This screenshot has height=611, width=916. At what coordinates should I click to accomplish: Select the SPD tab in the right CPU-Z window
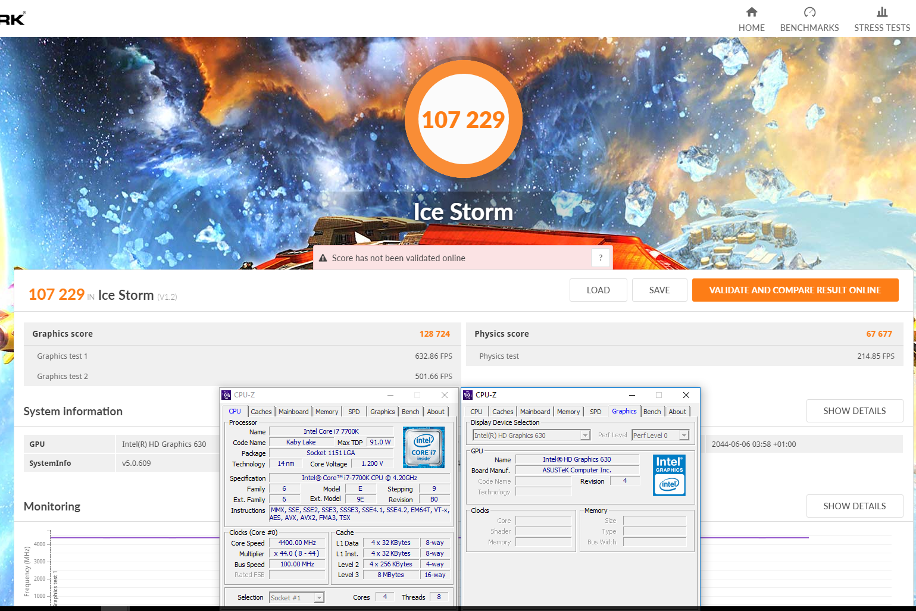pos(596,412)
